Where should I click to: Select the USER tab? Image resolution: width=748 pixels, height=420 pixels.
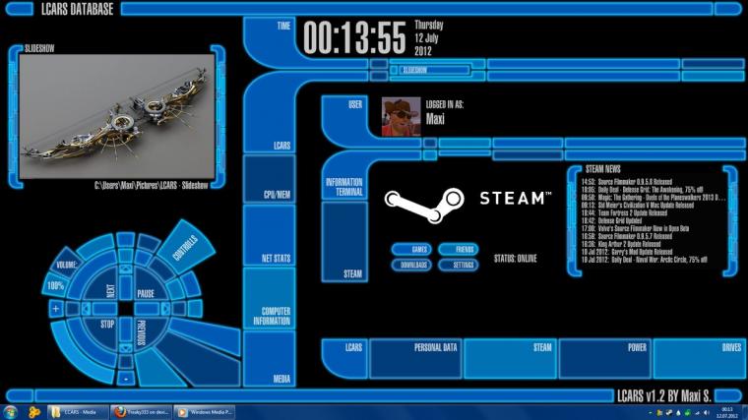[344, 118]
